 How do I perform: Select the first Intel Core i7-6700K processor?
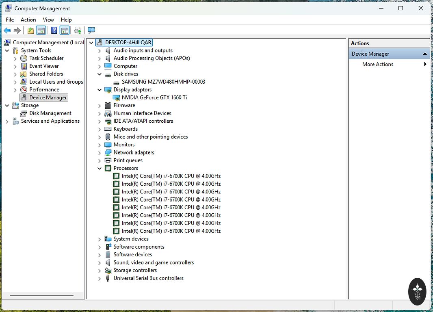pyautogui.click(x=171, y=176)
